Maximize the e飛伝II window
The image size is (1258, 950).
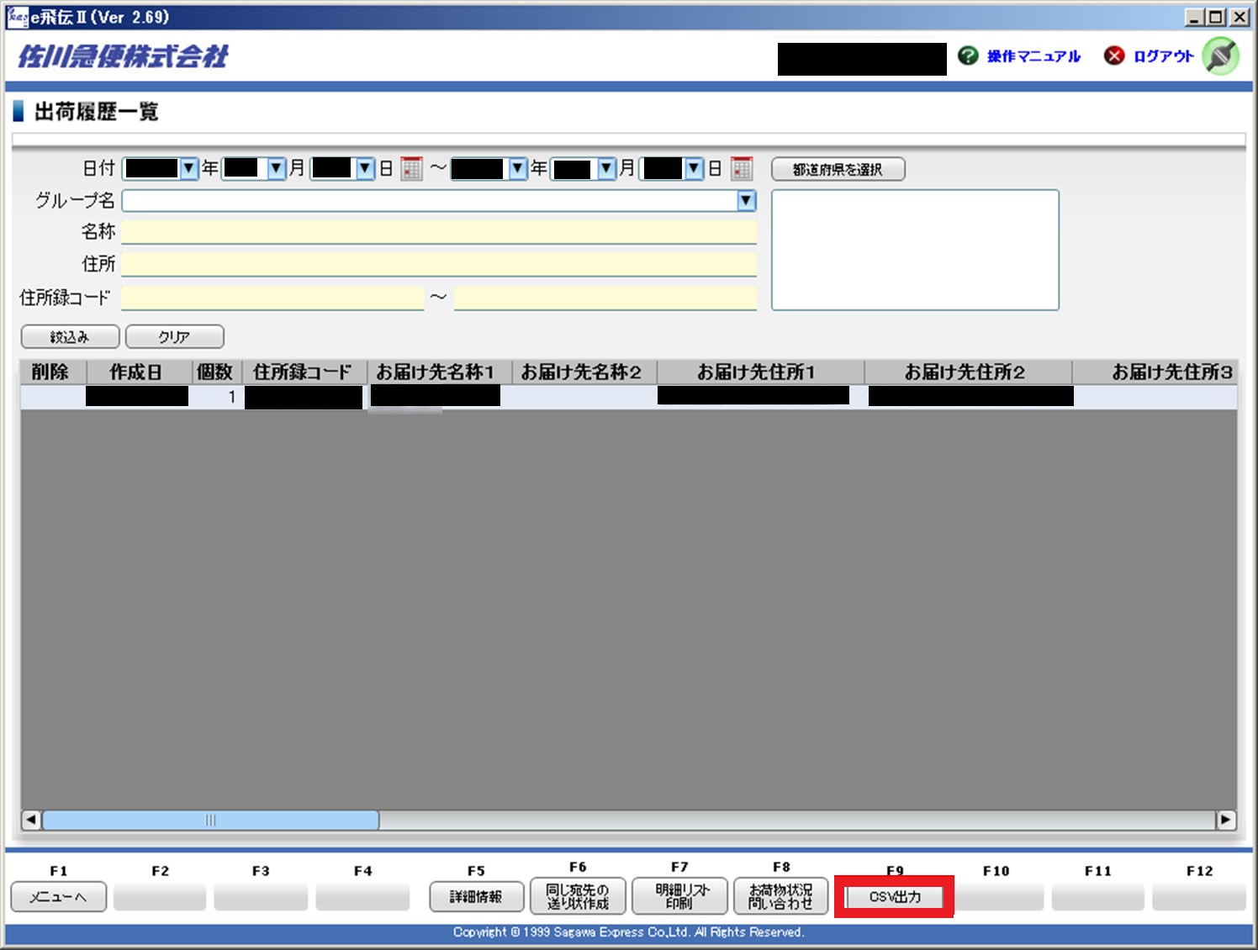coord(1216,17)
